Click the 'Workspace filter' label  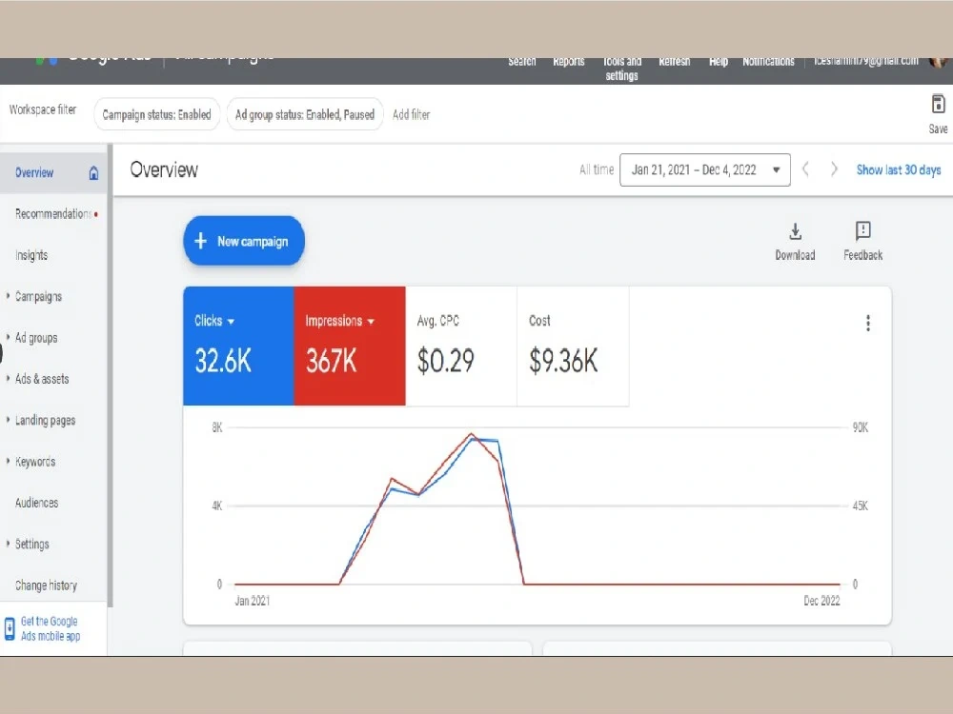pyautogui.click(x=43, y=109)
